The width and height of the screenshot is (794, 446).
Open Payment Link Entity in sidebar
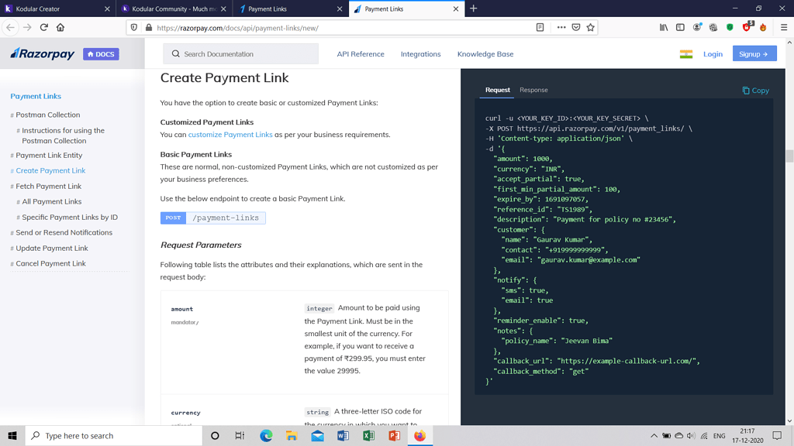(x=49, y=155)
